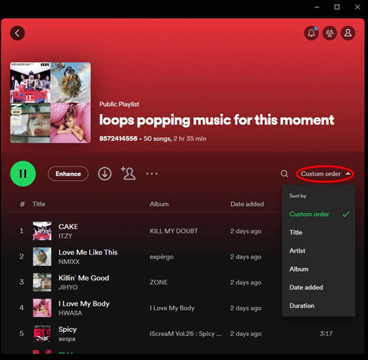Click the Album column header
The height and width of the screenshot is (360, 368).
tap(159, 204)
